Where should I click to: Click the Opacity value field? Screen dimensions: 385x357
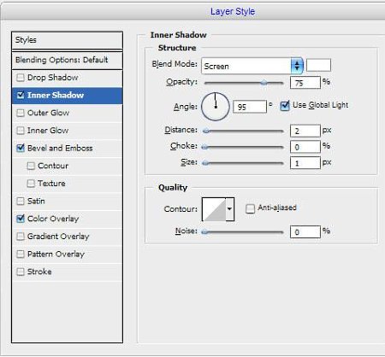tap(305, 83)
